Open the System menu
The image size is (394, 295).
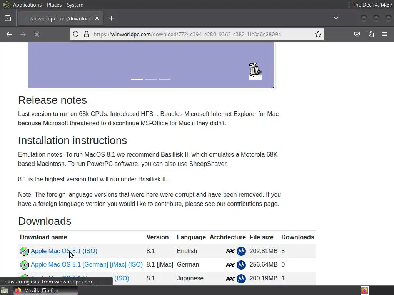tap(75, 5)
